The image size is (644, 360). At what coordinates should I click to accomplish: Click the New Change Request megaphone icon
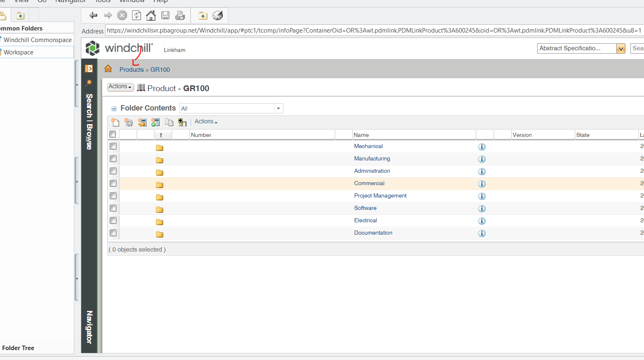coord(142,122)
